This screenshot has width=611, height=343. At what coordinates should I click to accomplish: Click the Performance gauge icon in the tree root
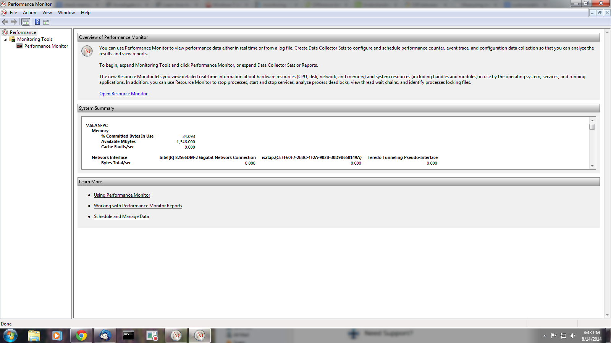[5, 32]
